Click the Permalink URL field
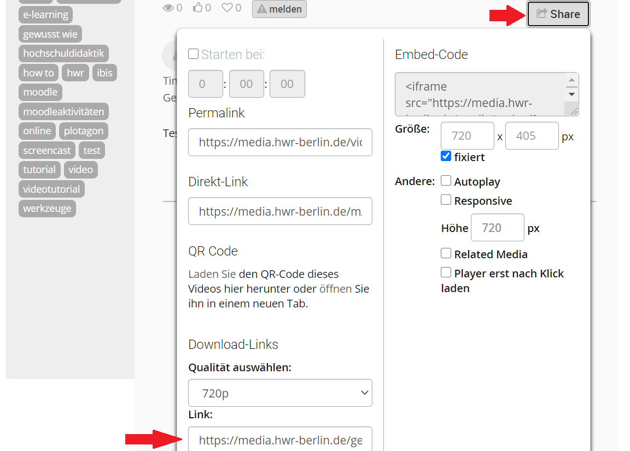The image size is (630, 451). [x=280, y=143]
